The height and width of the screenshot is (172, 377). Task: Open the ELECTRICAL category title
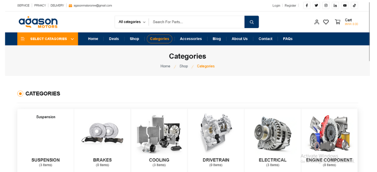(x=273, y=160)
